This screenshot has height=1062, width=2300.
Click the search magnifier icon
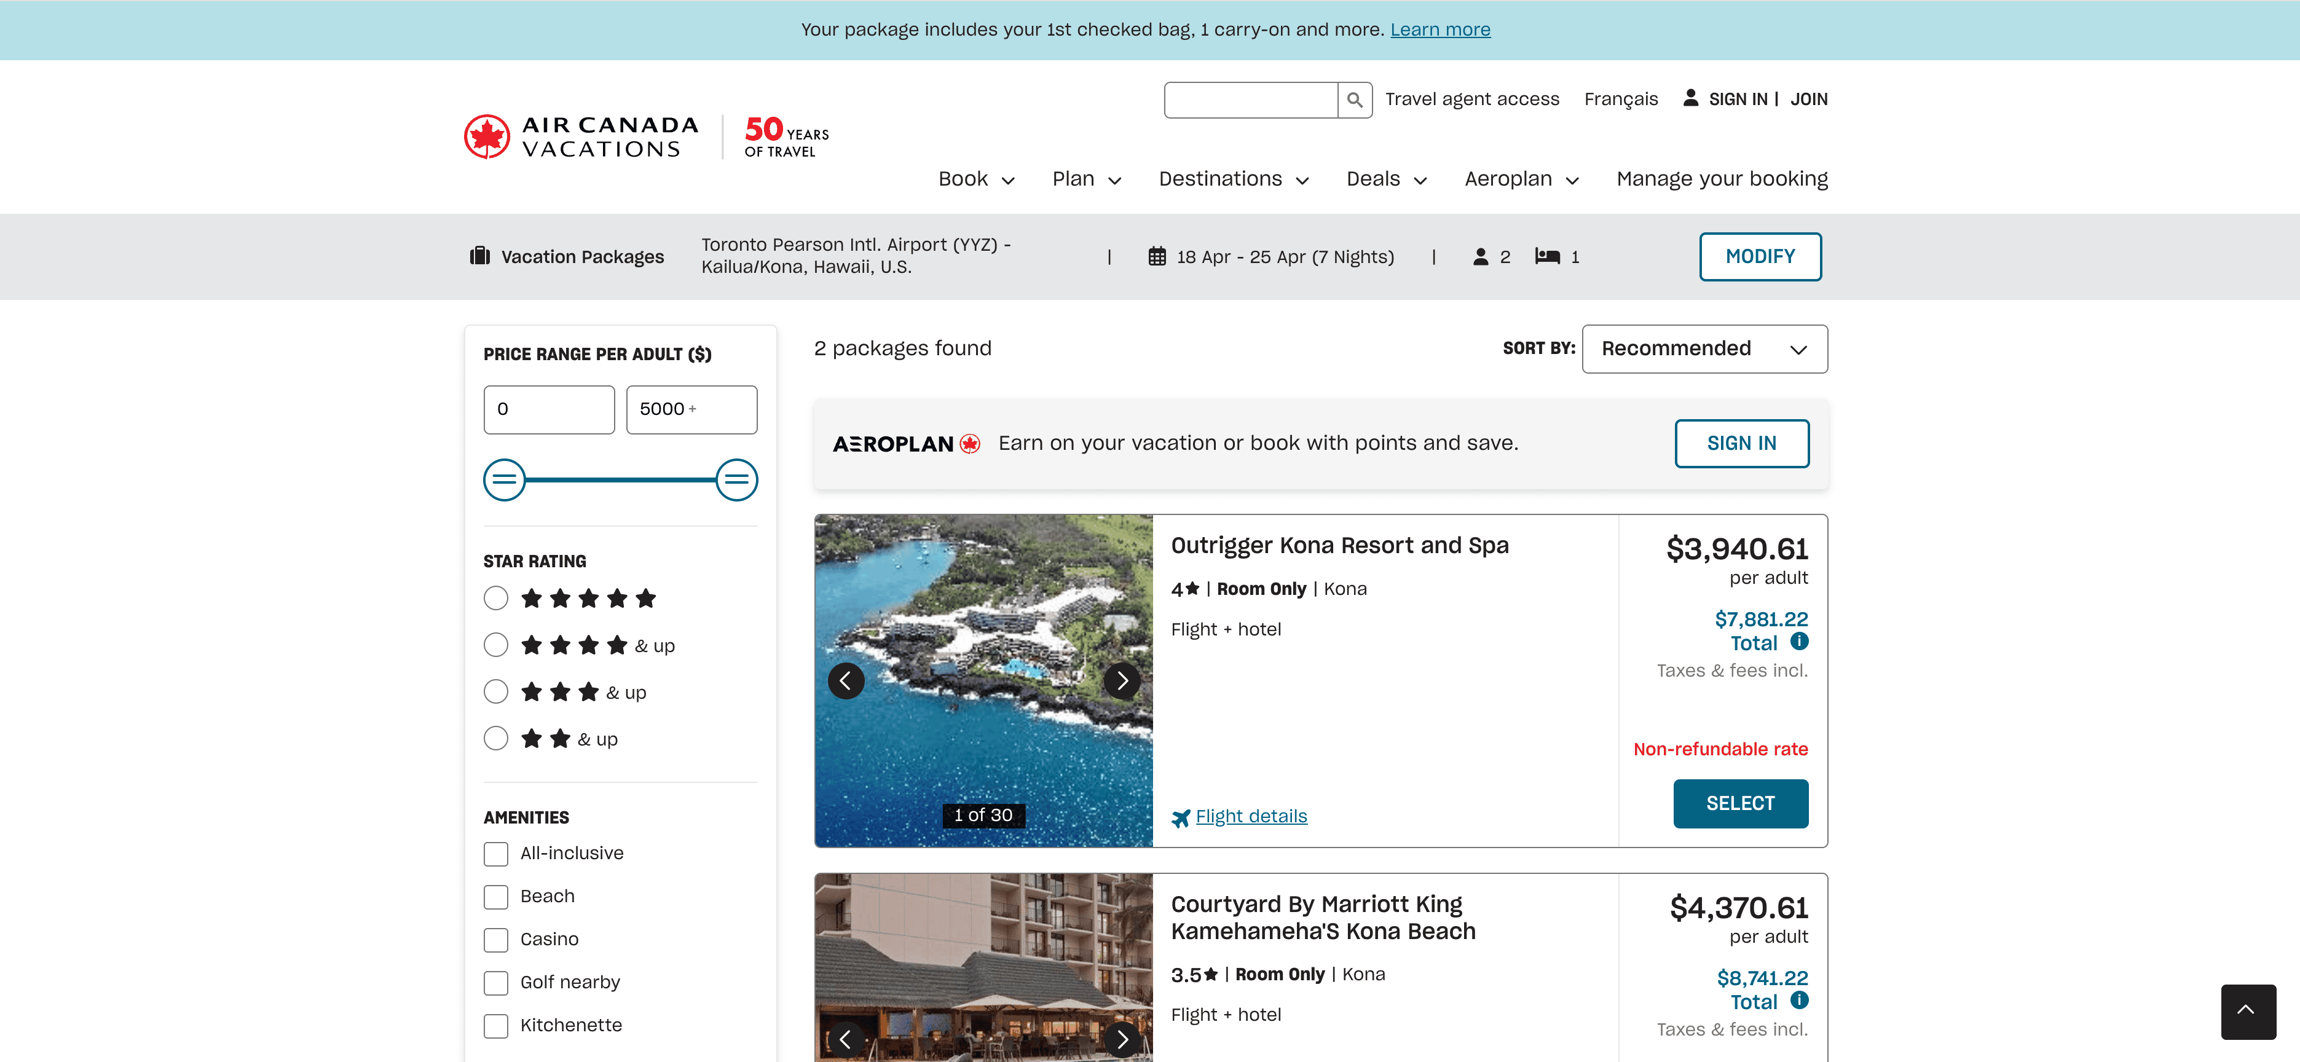coord(1353,100)
